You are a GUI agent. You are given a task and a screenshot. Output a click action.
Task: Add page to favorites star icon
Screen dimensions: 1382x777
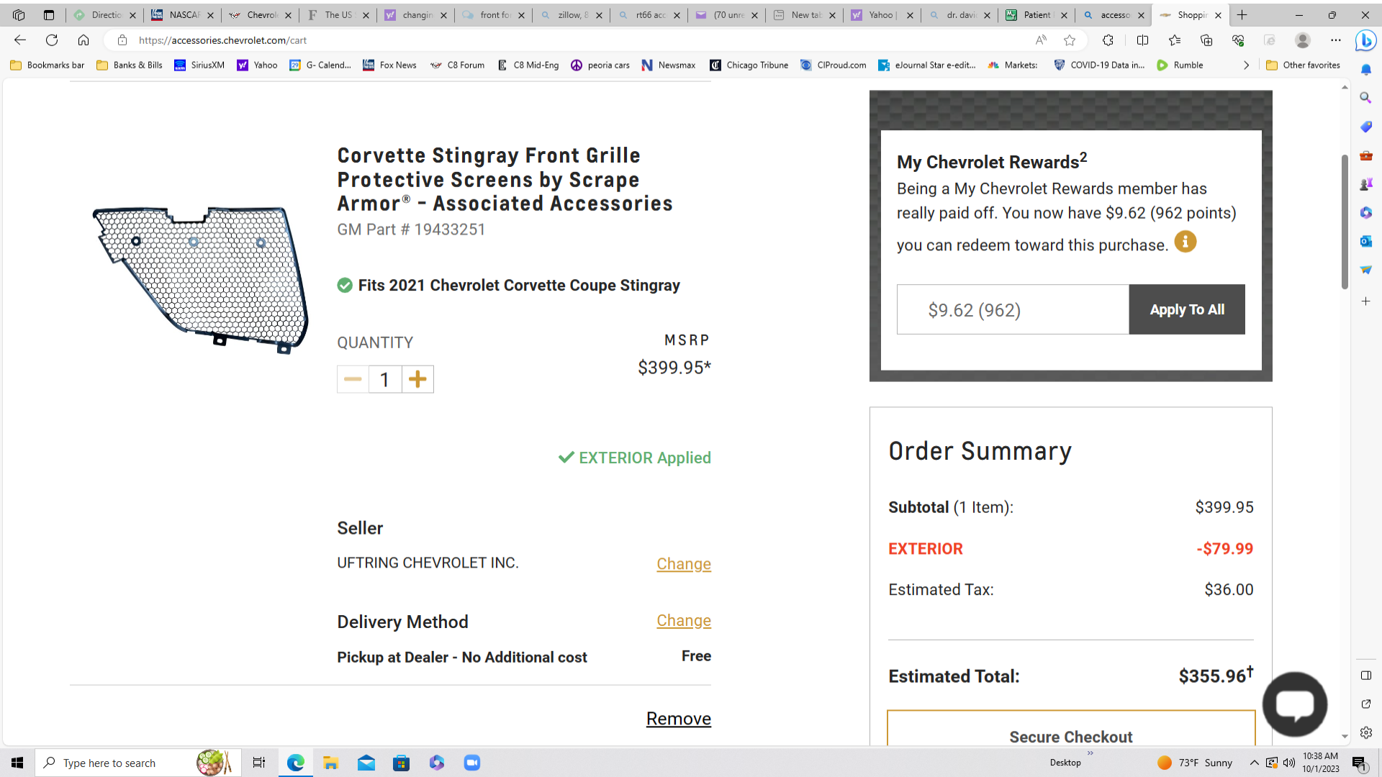tap(1070, 40)
